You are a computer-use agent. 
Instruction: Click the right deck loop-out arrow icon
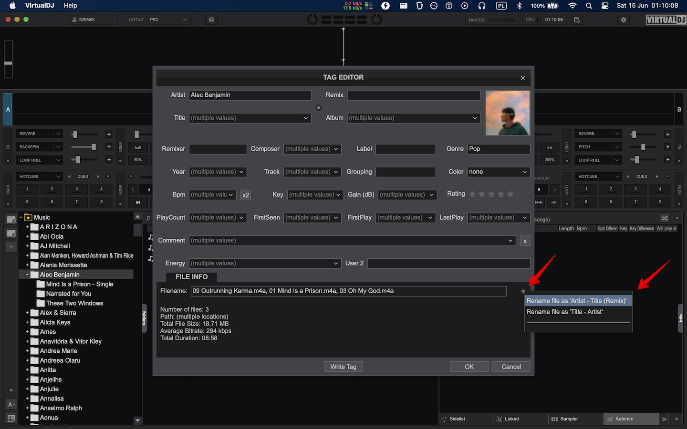coord(553,202)
